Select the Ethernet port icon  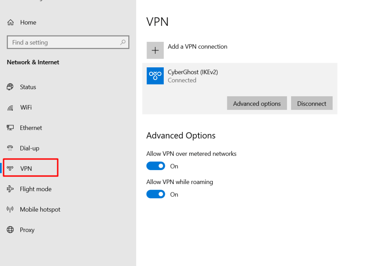click(x=10, y=127)
